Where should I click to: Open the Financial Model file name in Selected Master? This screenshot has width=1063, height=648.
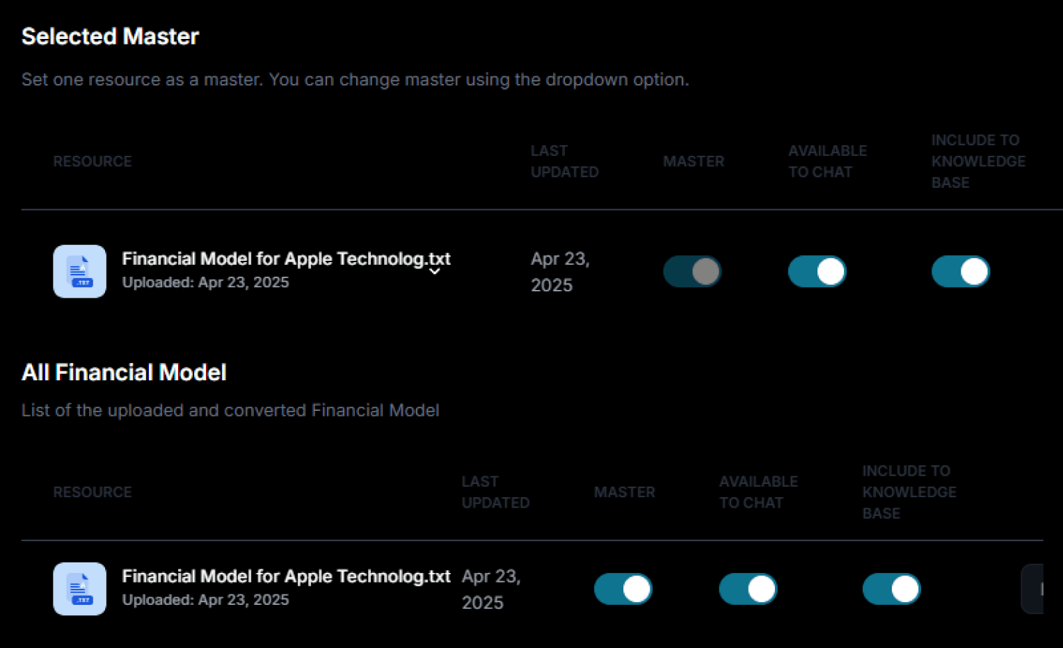[x=287, y=259]
